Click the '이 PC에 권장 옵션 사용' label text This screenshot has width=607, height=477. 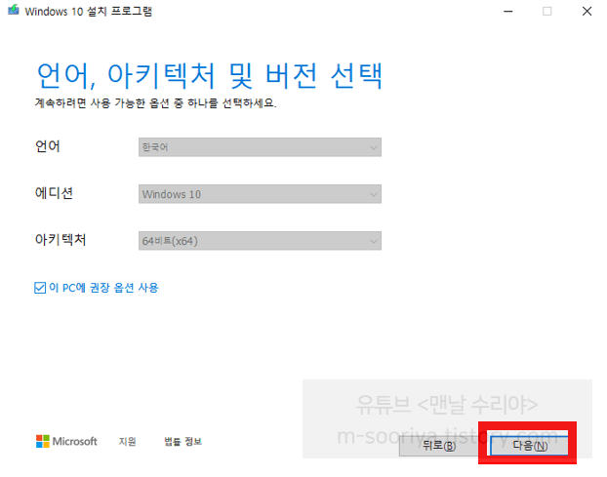pyautogui.click(x=103, y=288)
